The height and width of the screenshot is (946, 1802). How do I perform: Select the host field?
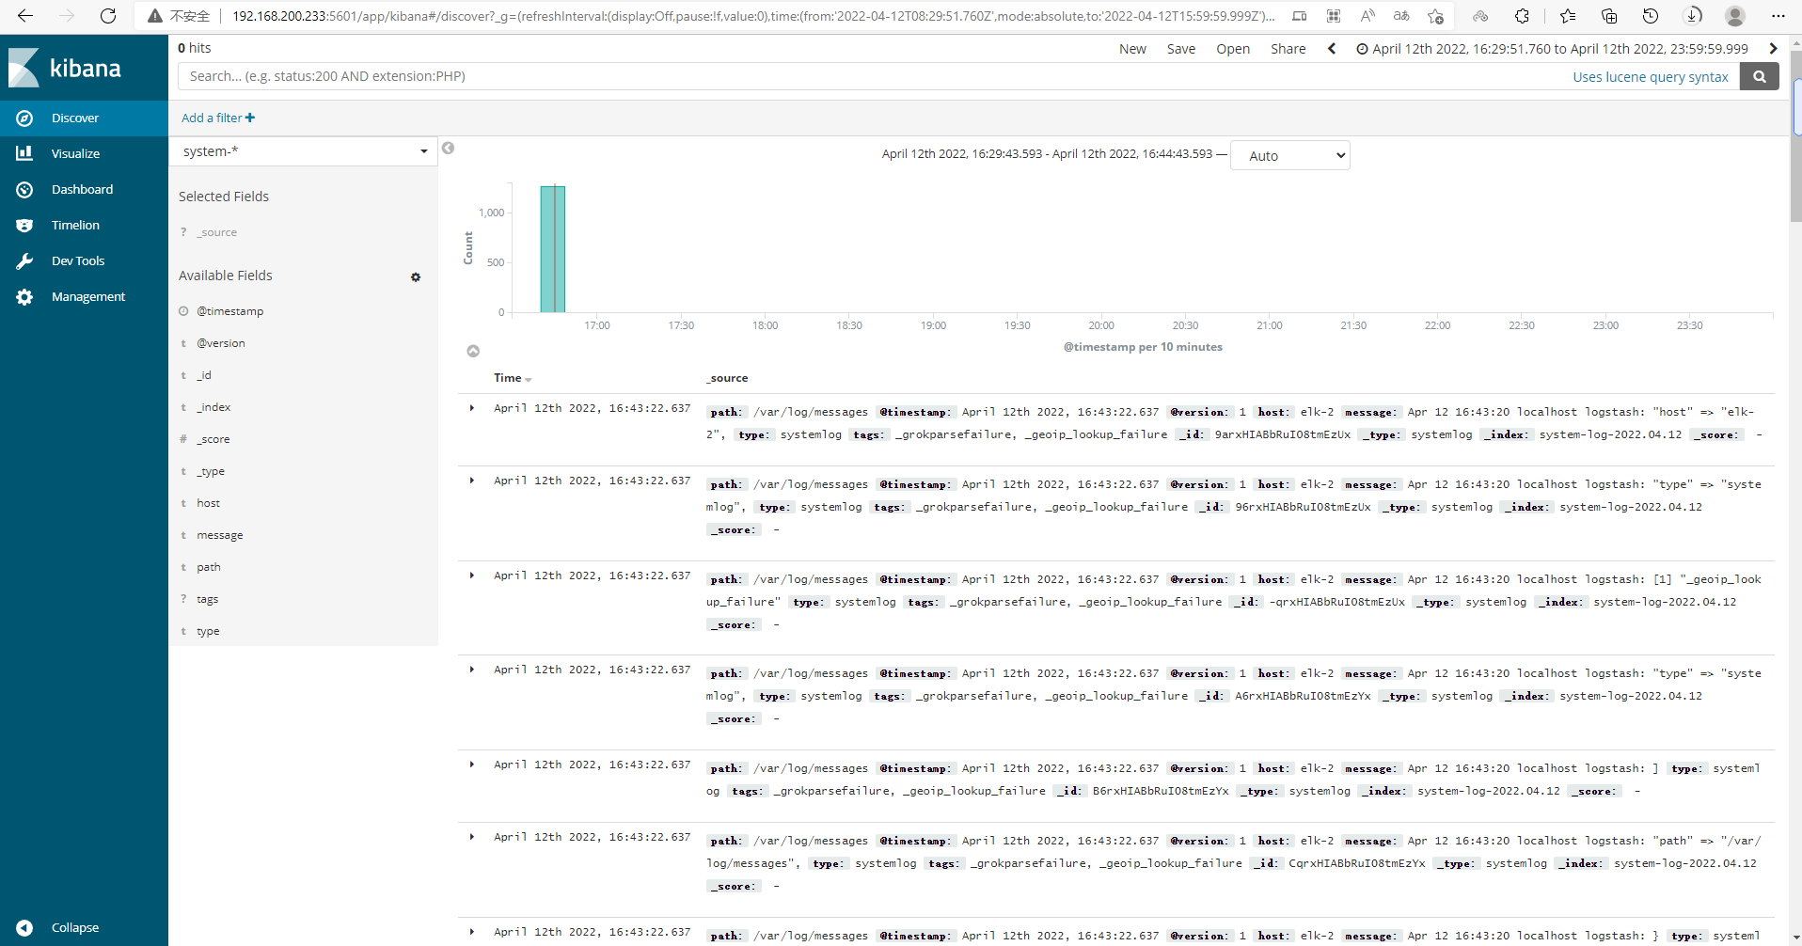209,503
